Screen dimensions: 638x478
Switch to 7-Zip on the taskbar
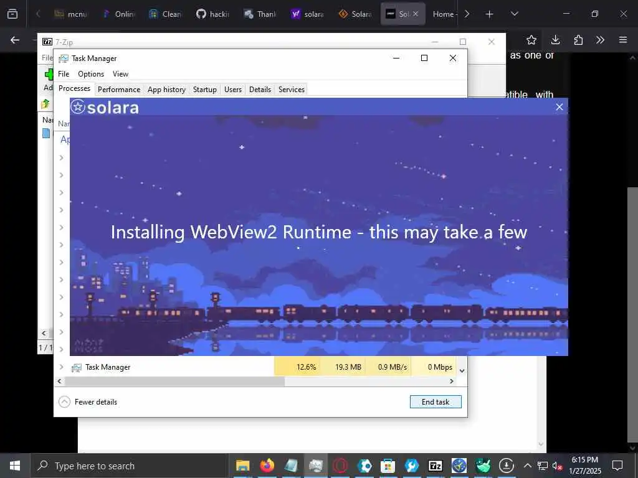tap(436, 466)
